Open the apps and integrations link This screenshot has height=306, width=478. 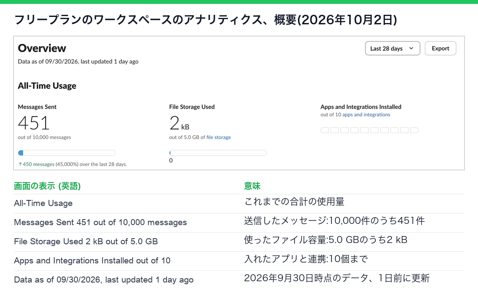click(366, 115)
